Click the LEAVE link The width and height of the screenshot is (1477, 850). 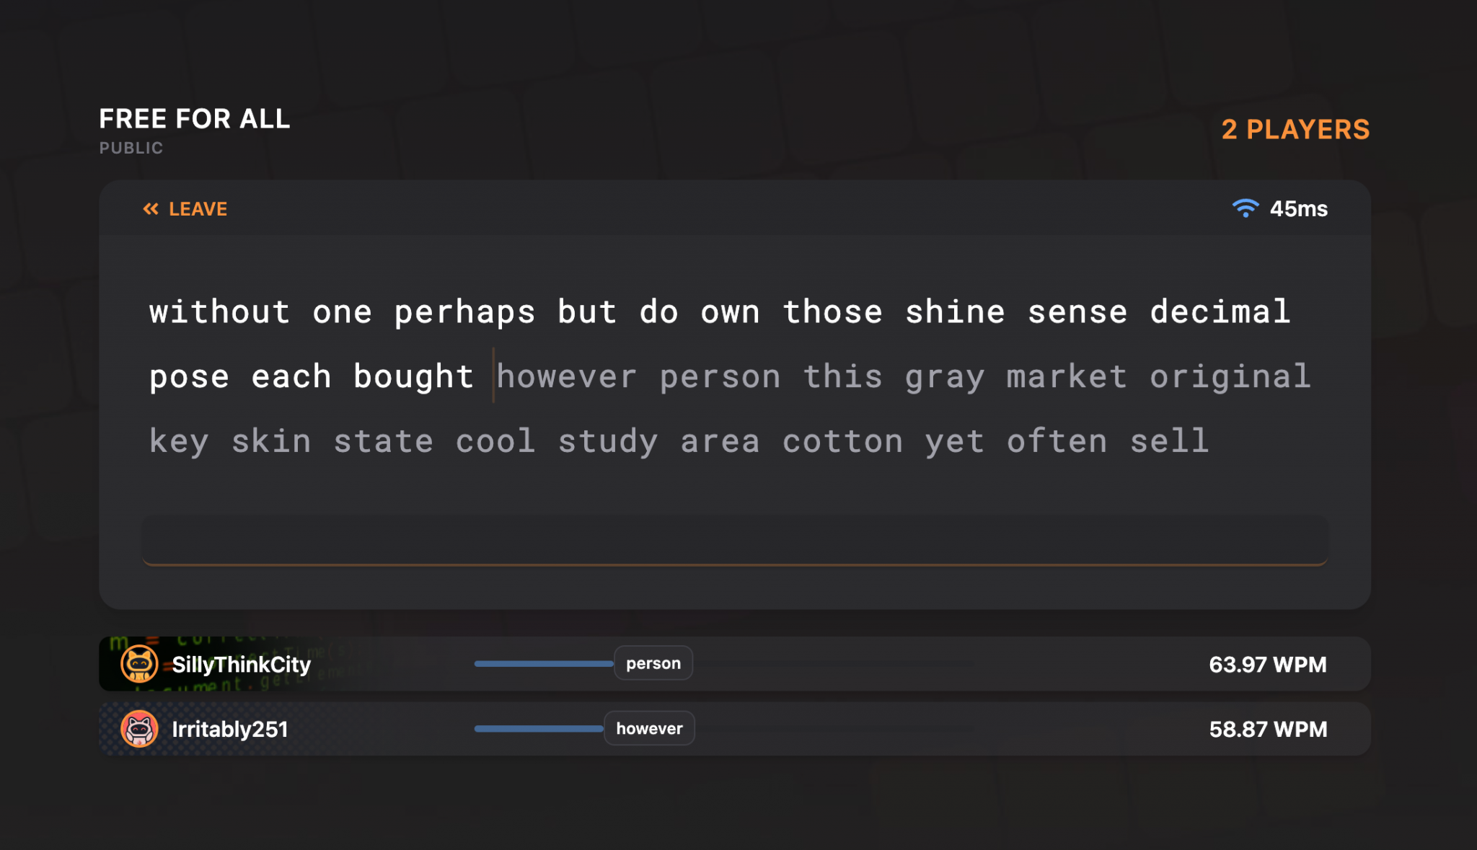[x=198, y=209]
